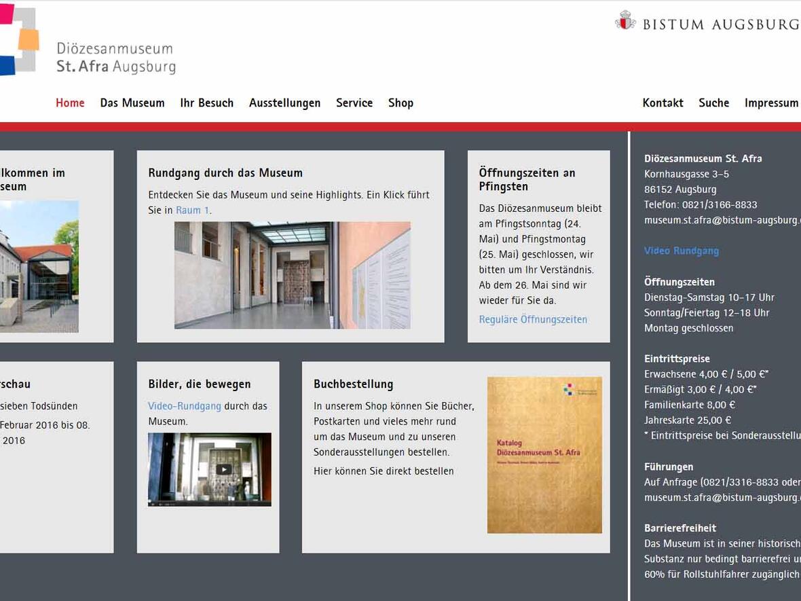Click the sidebar email address under Telefon
This screenshot has height=601, width=801.
(x=722, y=220)
